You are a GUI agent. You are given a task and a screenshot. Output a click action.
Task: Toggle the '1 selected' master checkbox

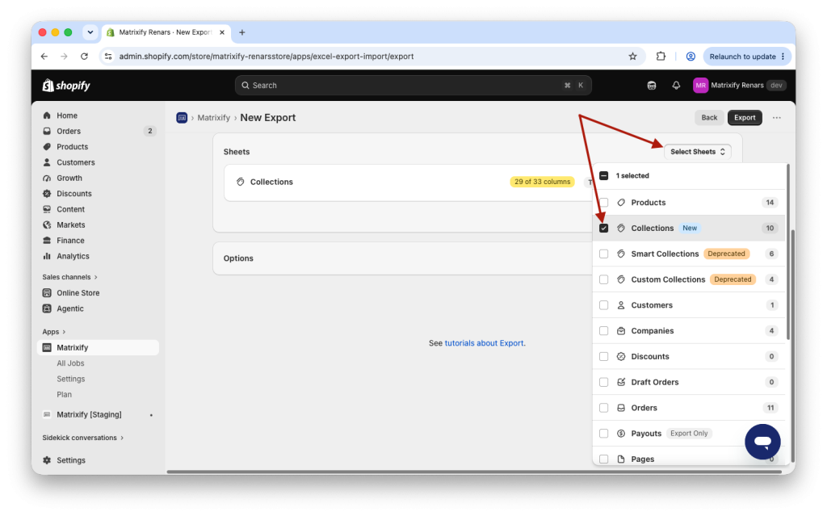pyautogui.click(x=603, y=176)
